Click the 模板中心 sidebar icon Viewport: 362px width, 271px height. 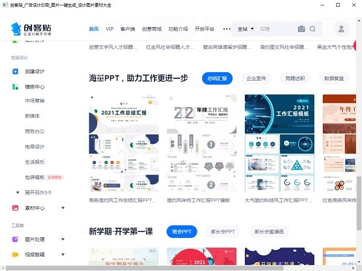(15, 87)
